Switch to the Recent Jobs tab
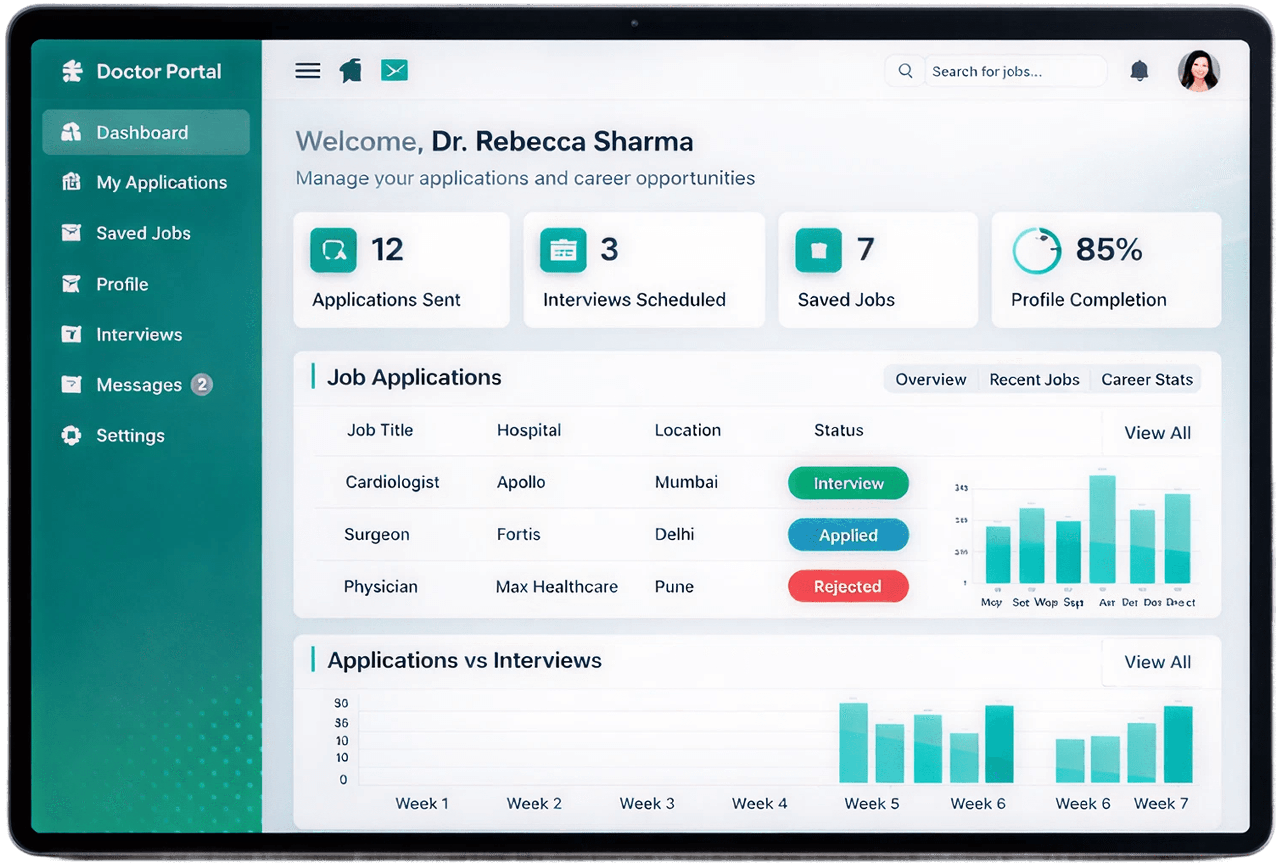The image size is (1284, 863). coord(1033,379)
